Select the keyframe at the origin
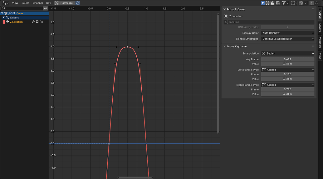The image size is (323, 179). (x=109, y=144)
